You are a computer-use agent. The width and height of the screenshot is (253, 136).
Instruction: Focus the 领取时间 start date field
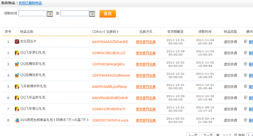[x=33, y=13]
